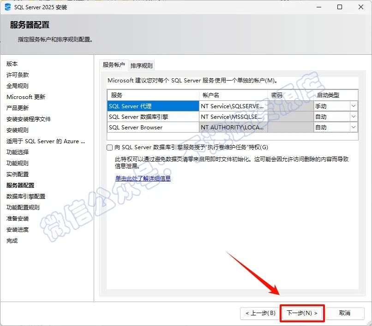Screen dimensions: 372x326
Task: Select the SQL Server 数据库引擎 service row
Action: 153,116
